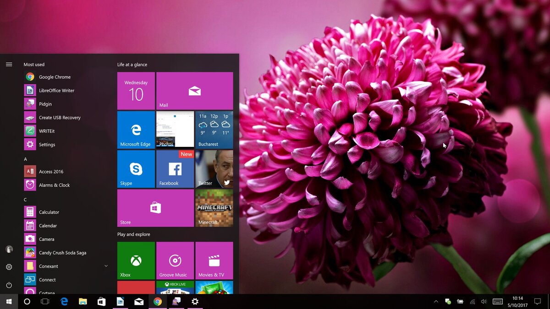Open the Skype tile
Screen dimensions: 550x309
pyautogui.click(x=136, y=169)
